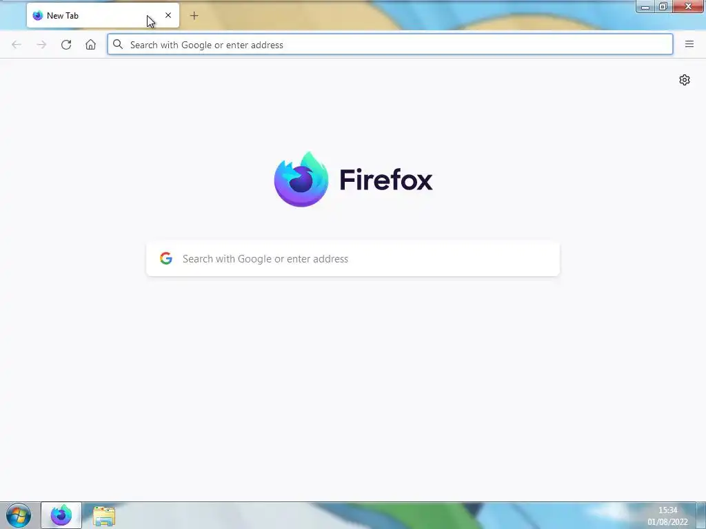
Task: Click Firefox icon in taskbar
Action: click(61, 515)
